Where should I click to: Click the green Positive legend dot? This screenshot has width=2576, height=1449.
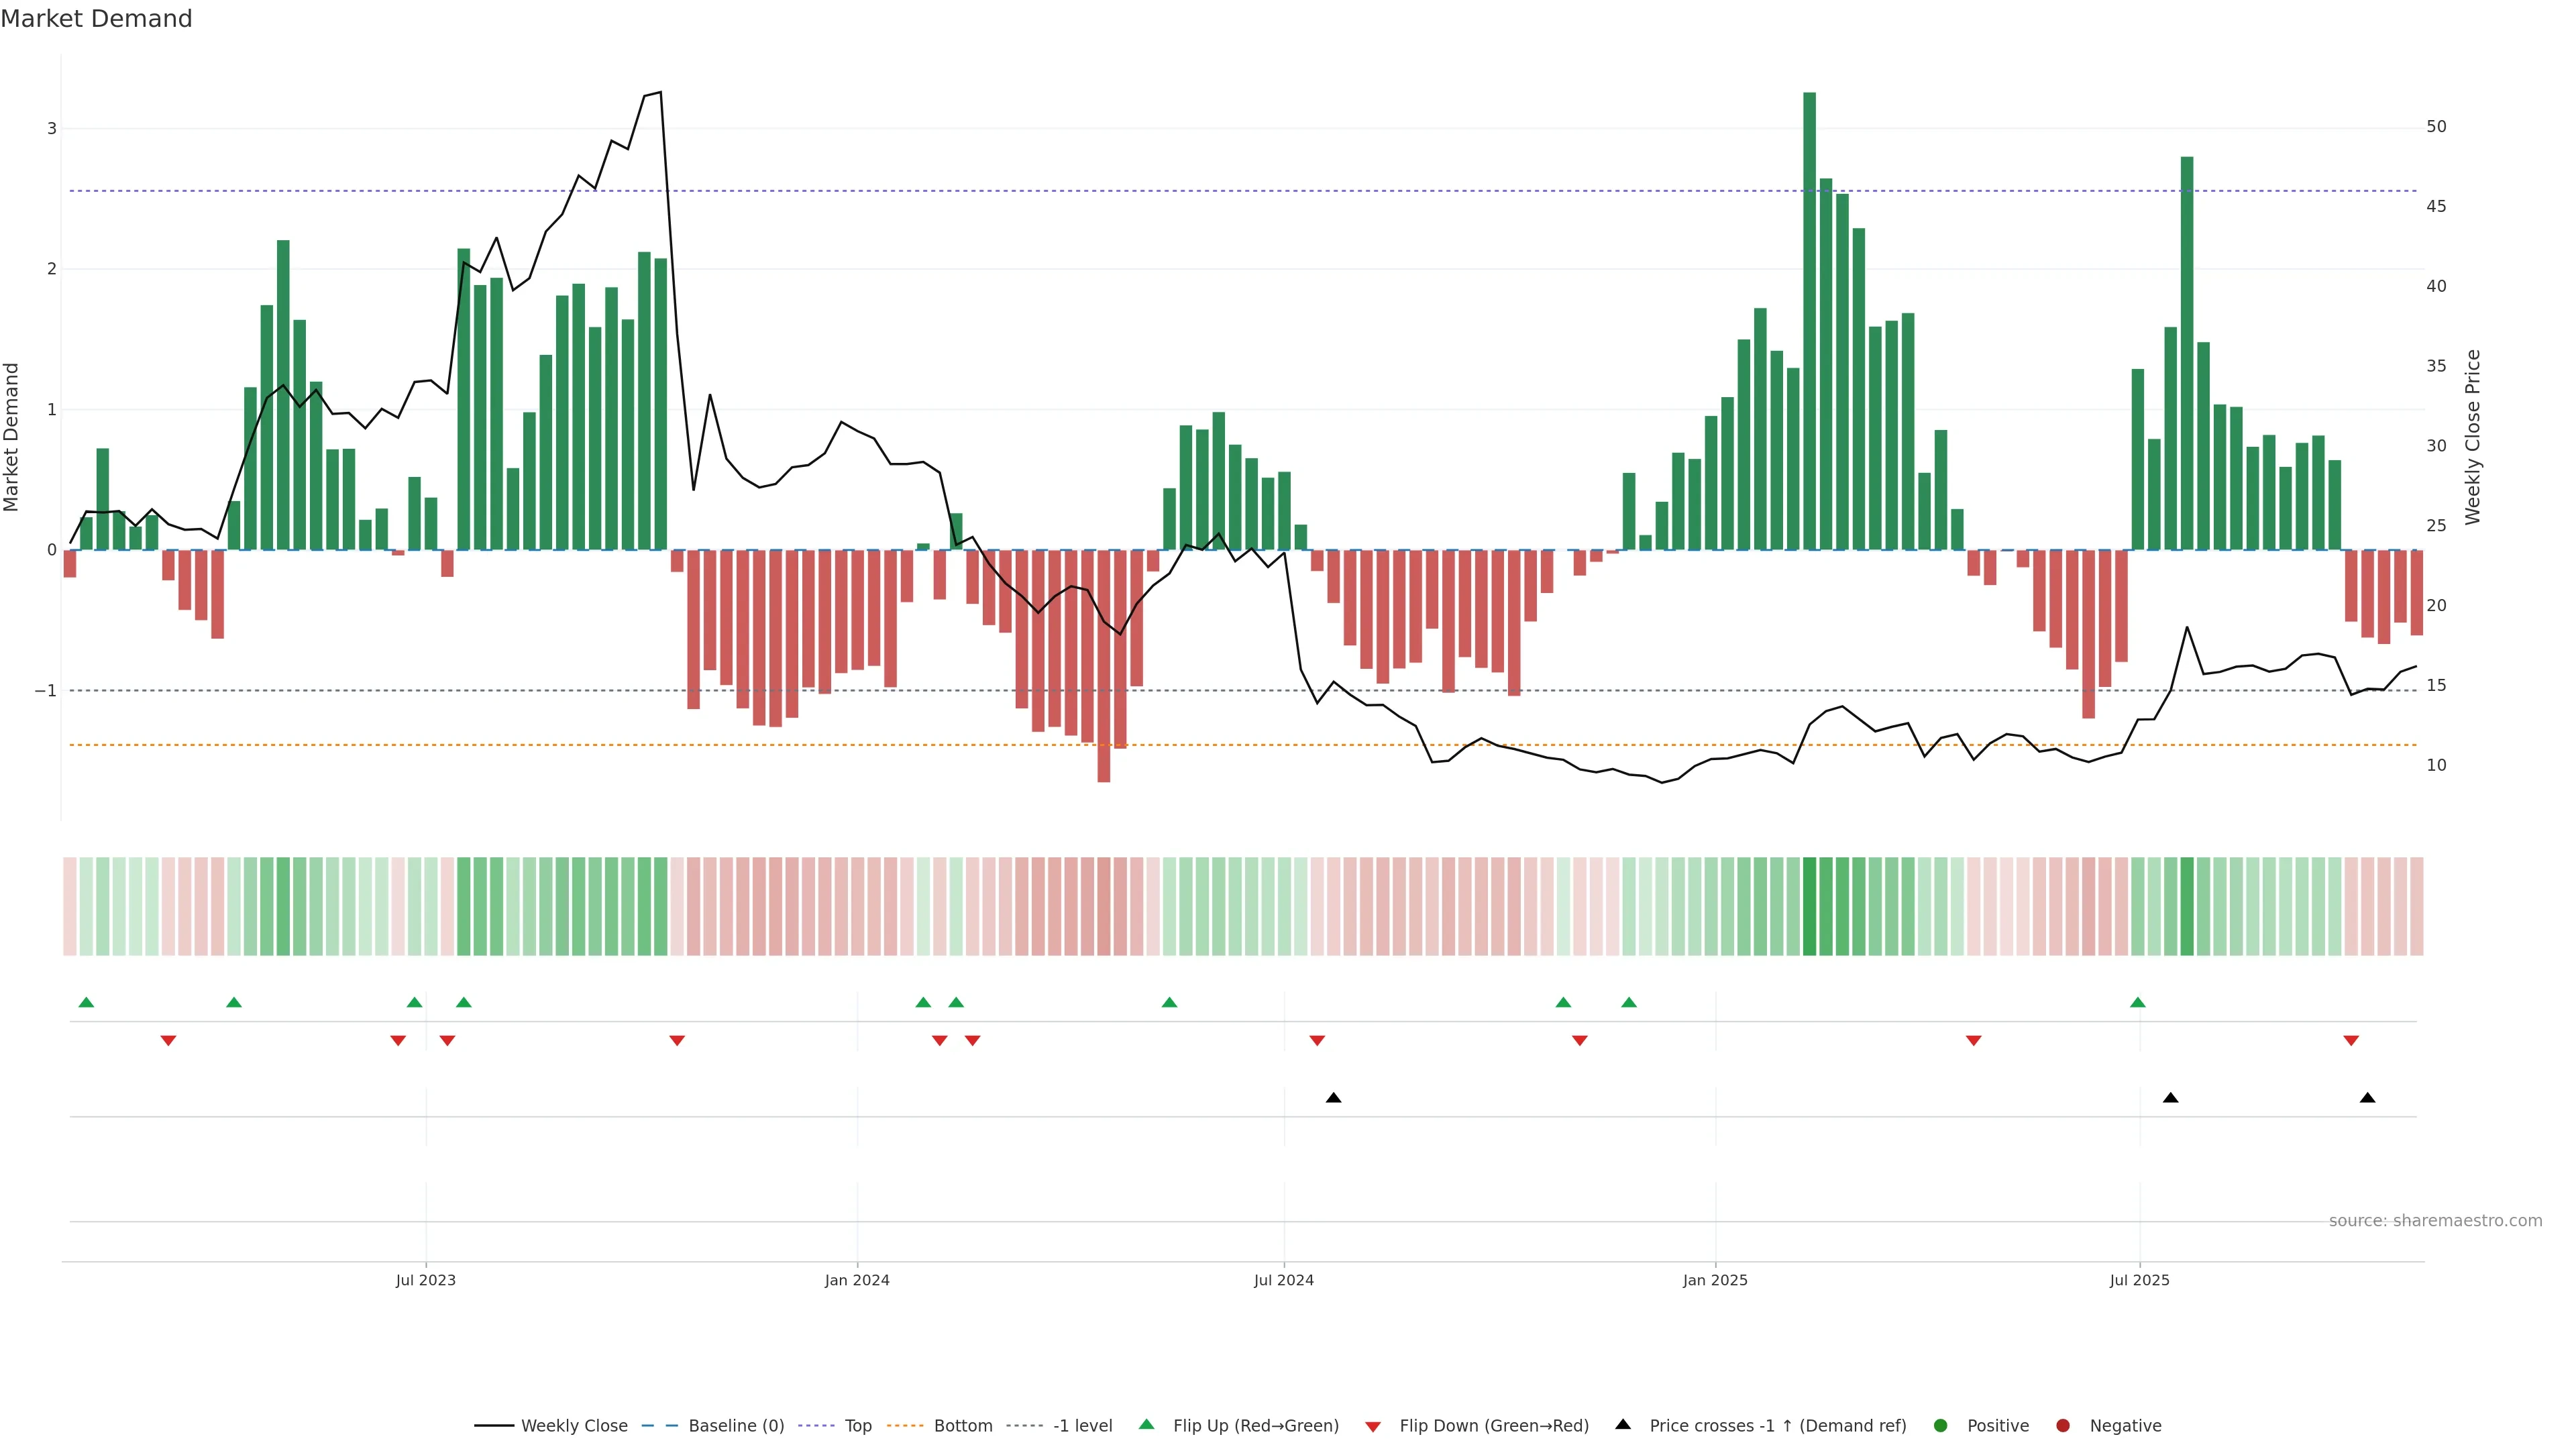1941,1425
